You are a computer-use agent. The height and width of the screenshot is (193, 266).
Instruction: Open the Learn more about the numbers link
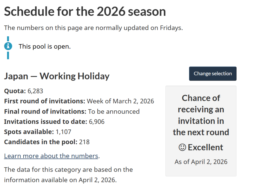tap(51, 156)
